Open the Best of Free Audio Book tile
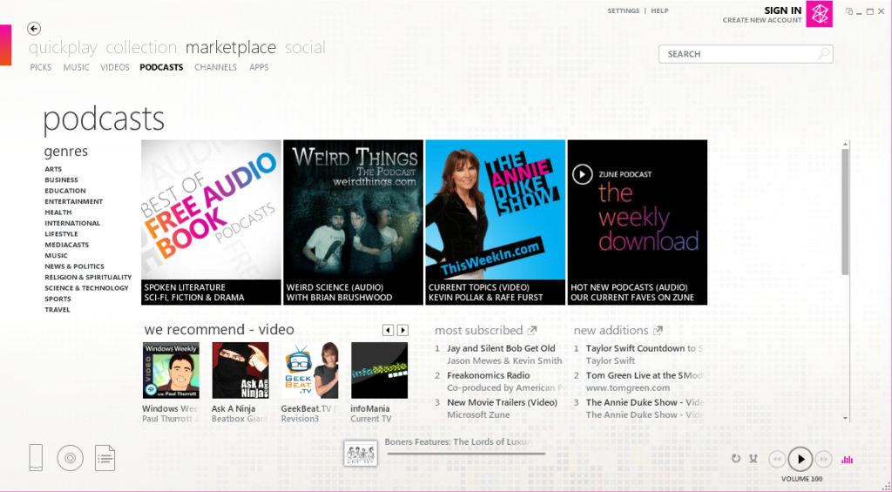The height and width of the screenshot is (492, 892). click(x=211, y=222)
